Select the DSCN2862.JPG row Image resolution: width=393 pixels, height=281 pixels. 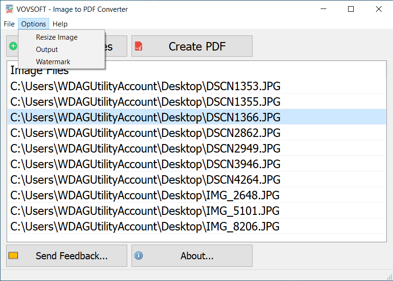coord(145,133)
